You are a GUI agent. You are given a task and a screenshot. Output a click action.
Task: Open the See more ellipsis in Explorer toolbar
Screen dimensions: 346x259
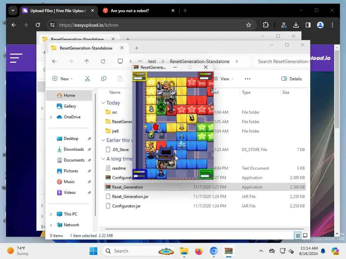point(248,79)
